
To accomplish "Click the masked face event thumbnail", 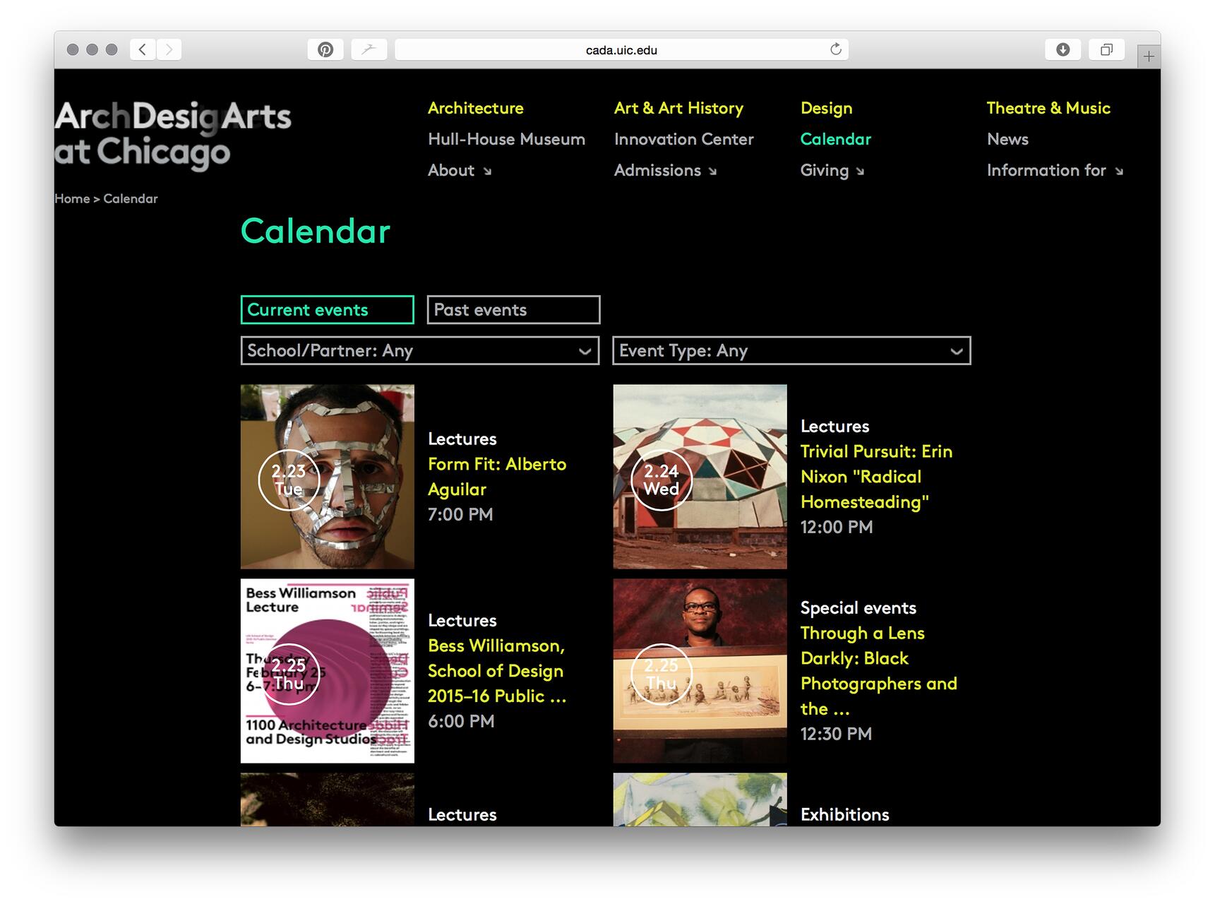I will tap(328, 477).
